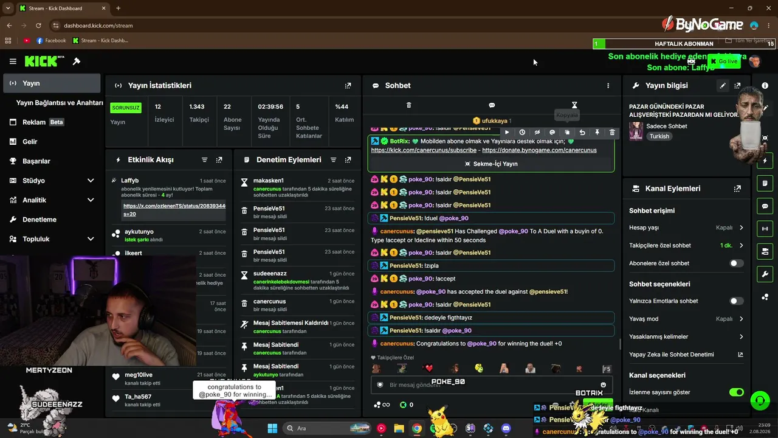Select Yayın in the sidebar

click(52, 83)
